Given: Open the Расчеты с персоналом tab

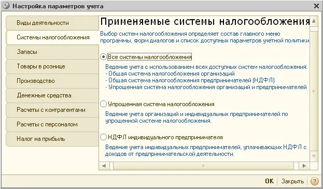Looking at the screenshot, I should [x=52, y=124].
